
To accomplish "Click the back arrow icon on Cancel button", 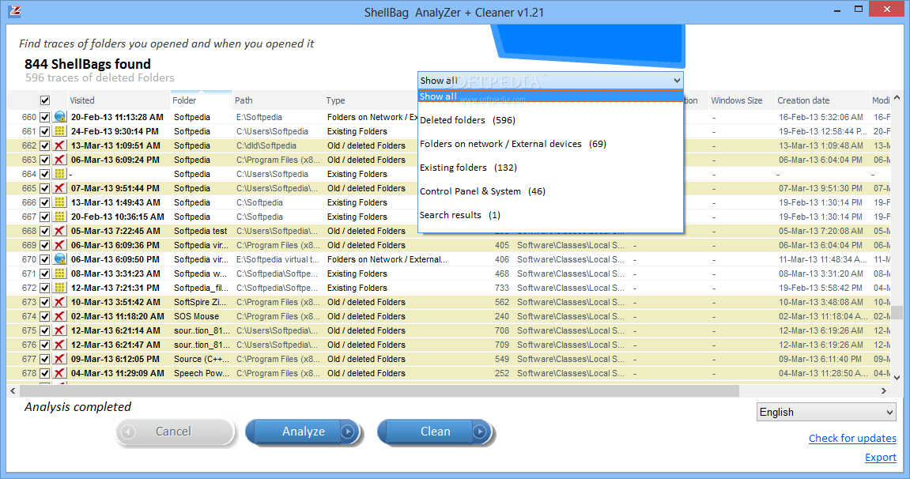I will (128, 432).
